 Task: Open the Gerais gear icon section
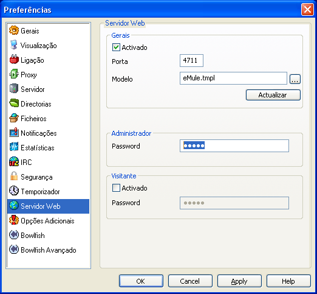[14, 30]
